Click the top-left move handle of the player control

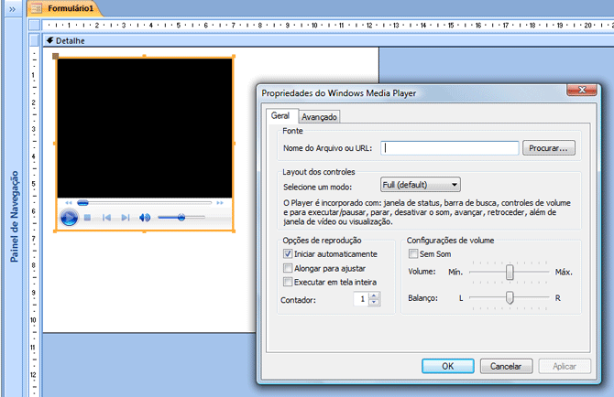tap(56, 57)
